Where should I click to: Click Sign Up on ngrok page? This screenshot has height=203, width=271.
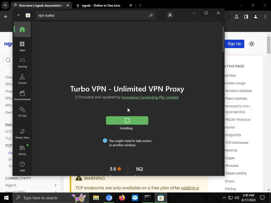click(x=234, y=44)
